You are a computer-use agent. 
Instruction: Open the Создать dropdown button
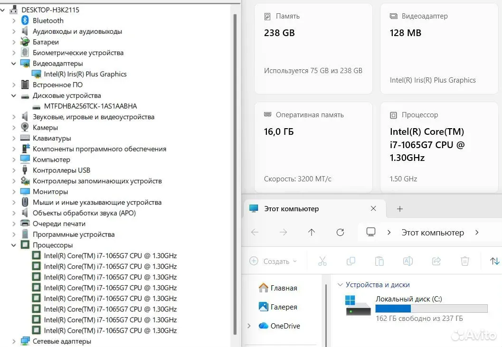click(273, 261)
